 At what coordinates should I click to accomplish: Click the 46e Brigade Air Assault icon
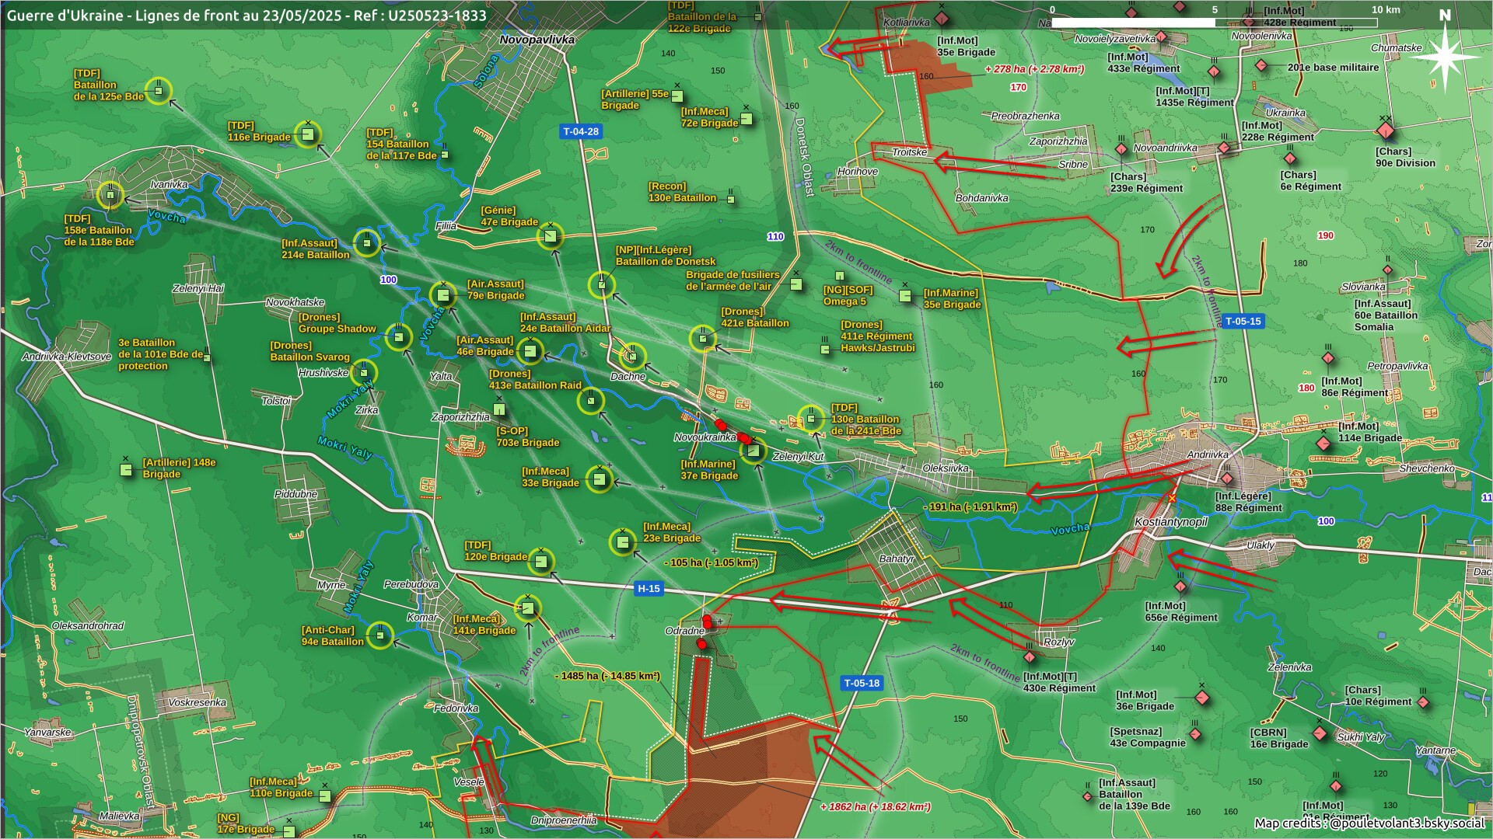tap(530, 351)
